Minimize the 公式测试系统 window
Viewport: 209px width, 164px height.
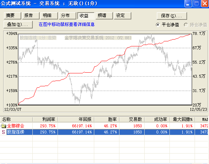pyautogui.click(x=188, y=4)
